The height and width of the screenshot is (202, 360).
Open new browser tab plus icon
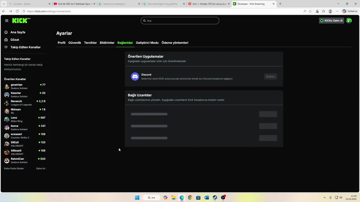(280, 4)
